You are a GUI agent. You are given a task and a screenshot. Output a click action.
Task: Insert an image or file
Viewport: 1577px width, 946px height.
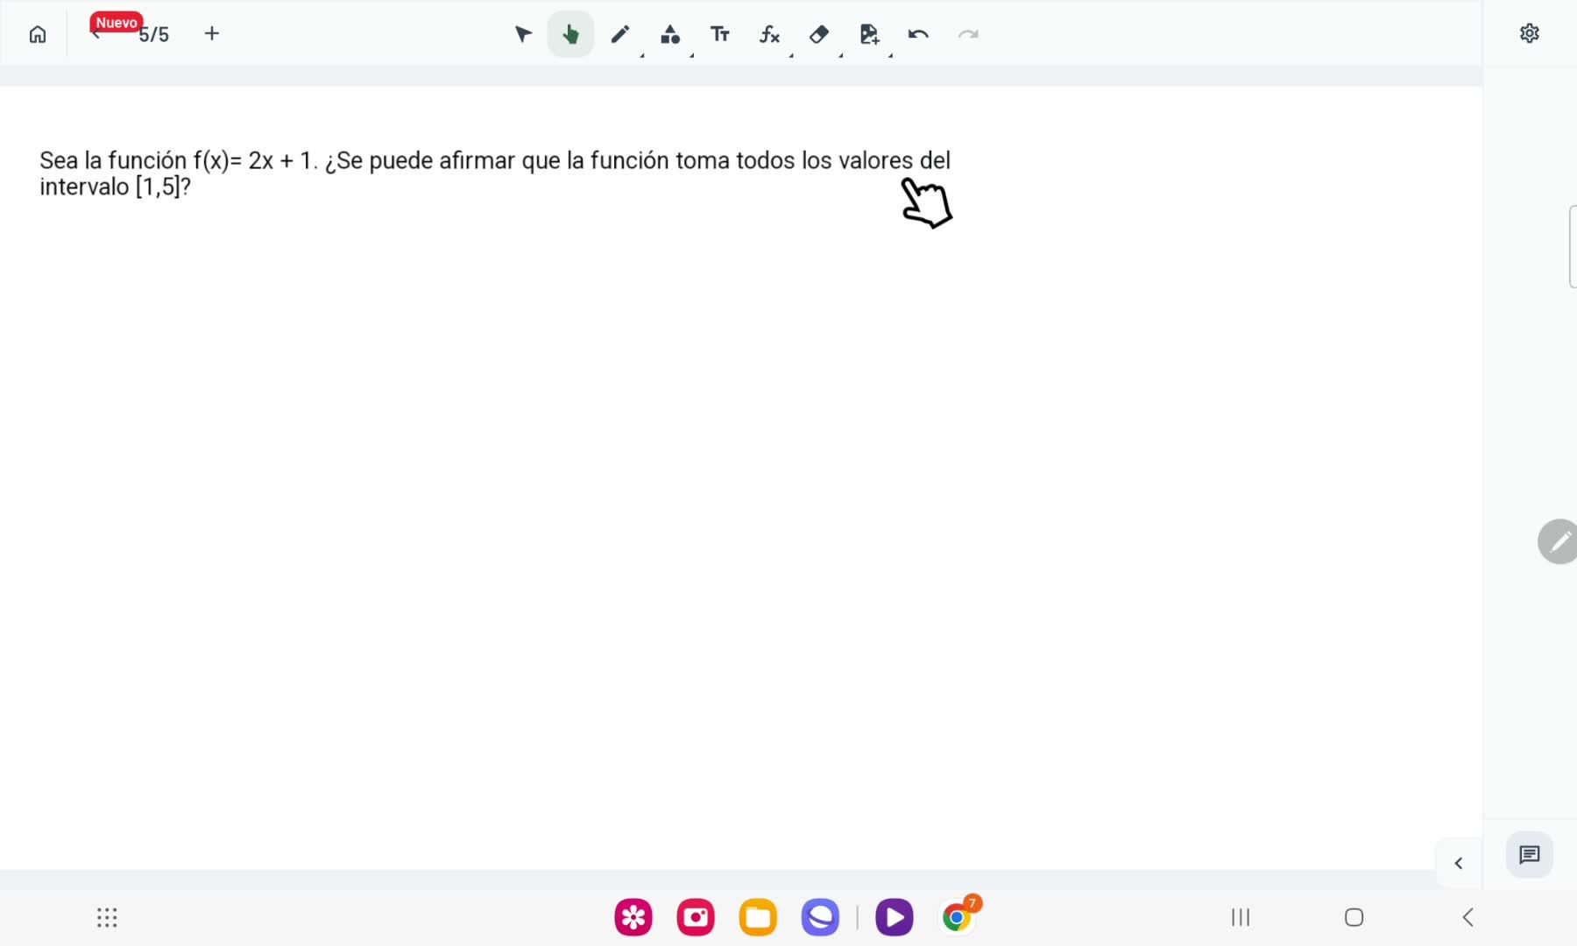click(869, 34)
